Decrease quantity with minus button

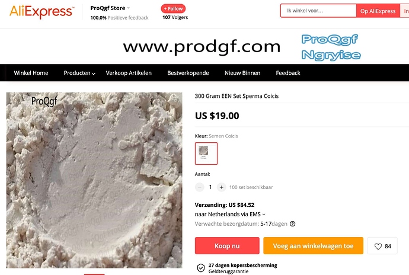click(200, 187)
